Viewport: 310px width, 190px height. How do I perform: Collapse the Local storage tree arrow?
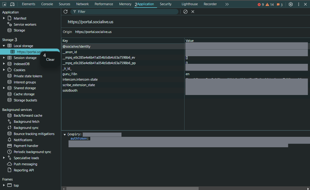point(4,46)
